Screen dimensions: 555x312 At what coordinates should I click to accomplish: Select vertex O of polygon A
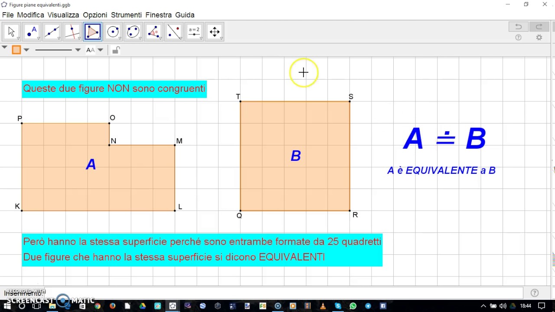tap(109, 123)
